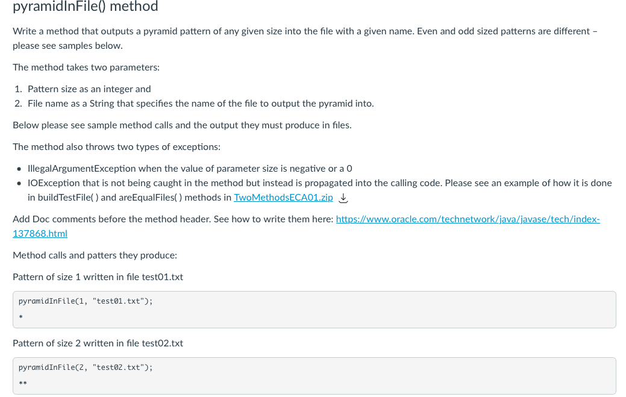The width and height of the screenshot is (626, 397).
Task: Click the pyramidInFile(2, "test02.txt") code line
Action: tap(86, 367)
